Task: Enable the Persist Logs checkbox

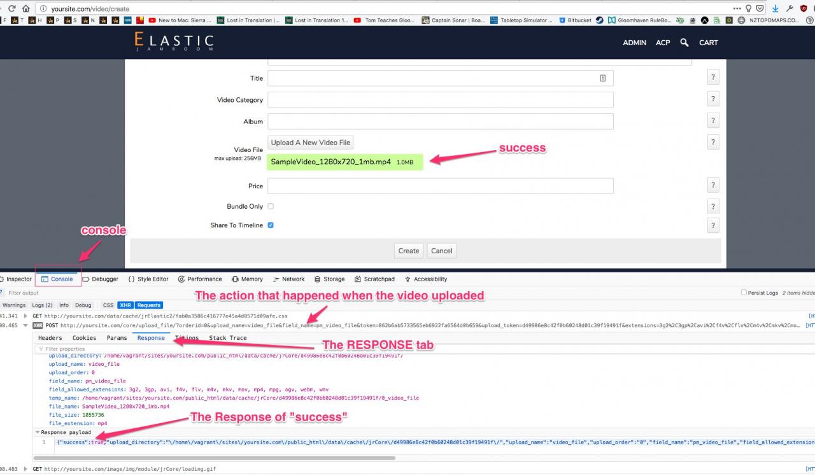Action: click(x=744, y=293)
